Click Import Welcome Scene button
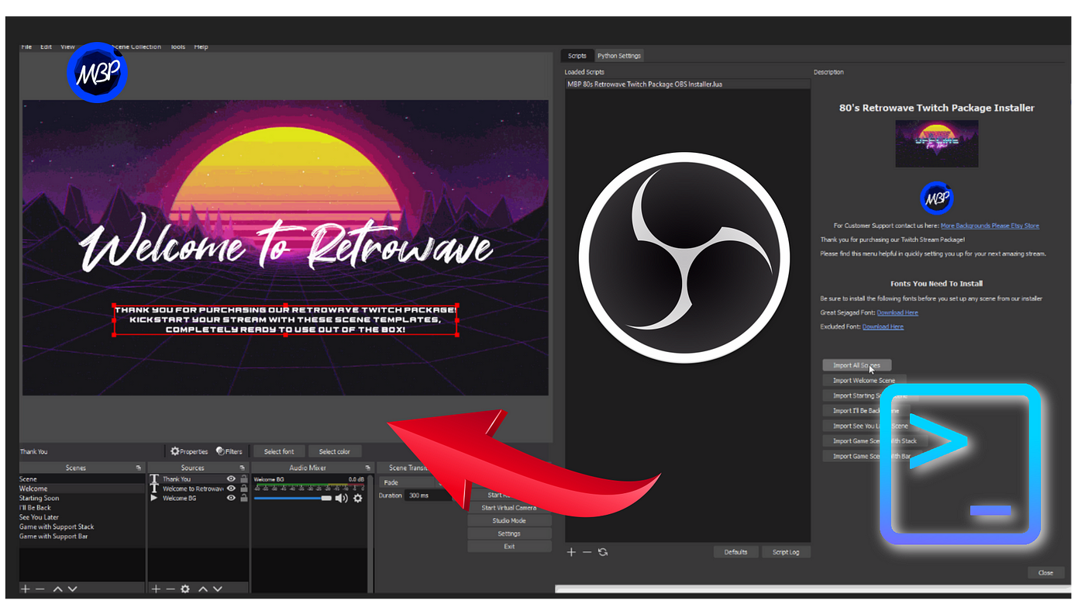Screen dimensions: 1085x611 864,381
